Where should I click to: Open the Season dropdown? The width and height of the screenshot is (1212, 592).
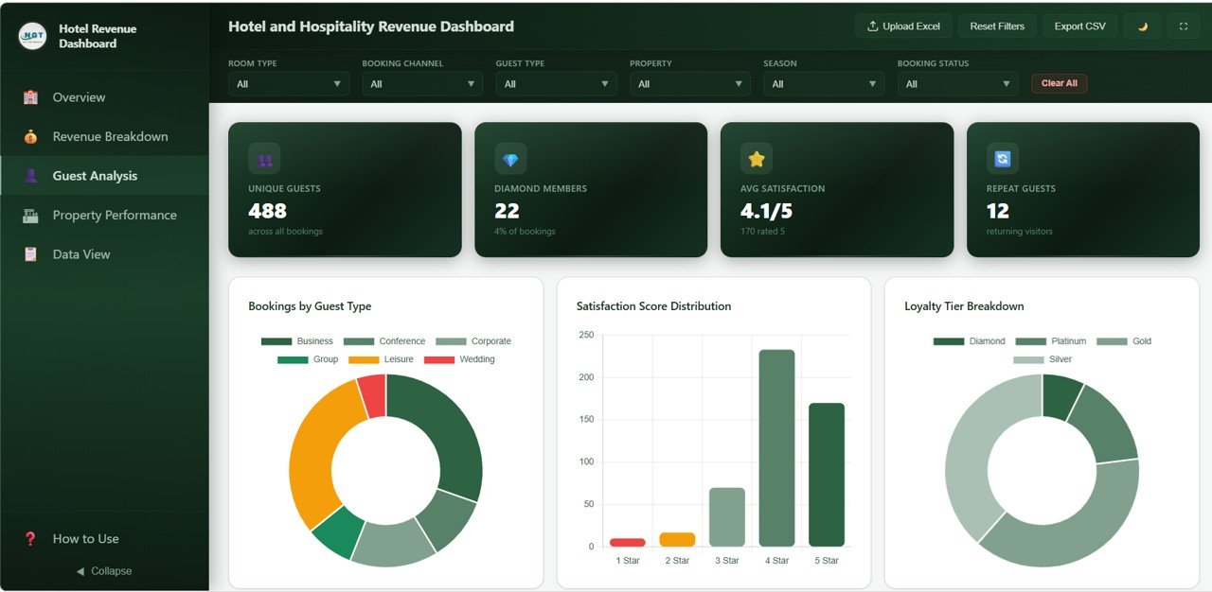click(823, 83)
